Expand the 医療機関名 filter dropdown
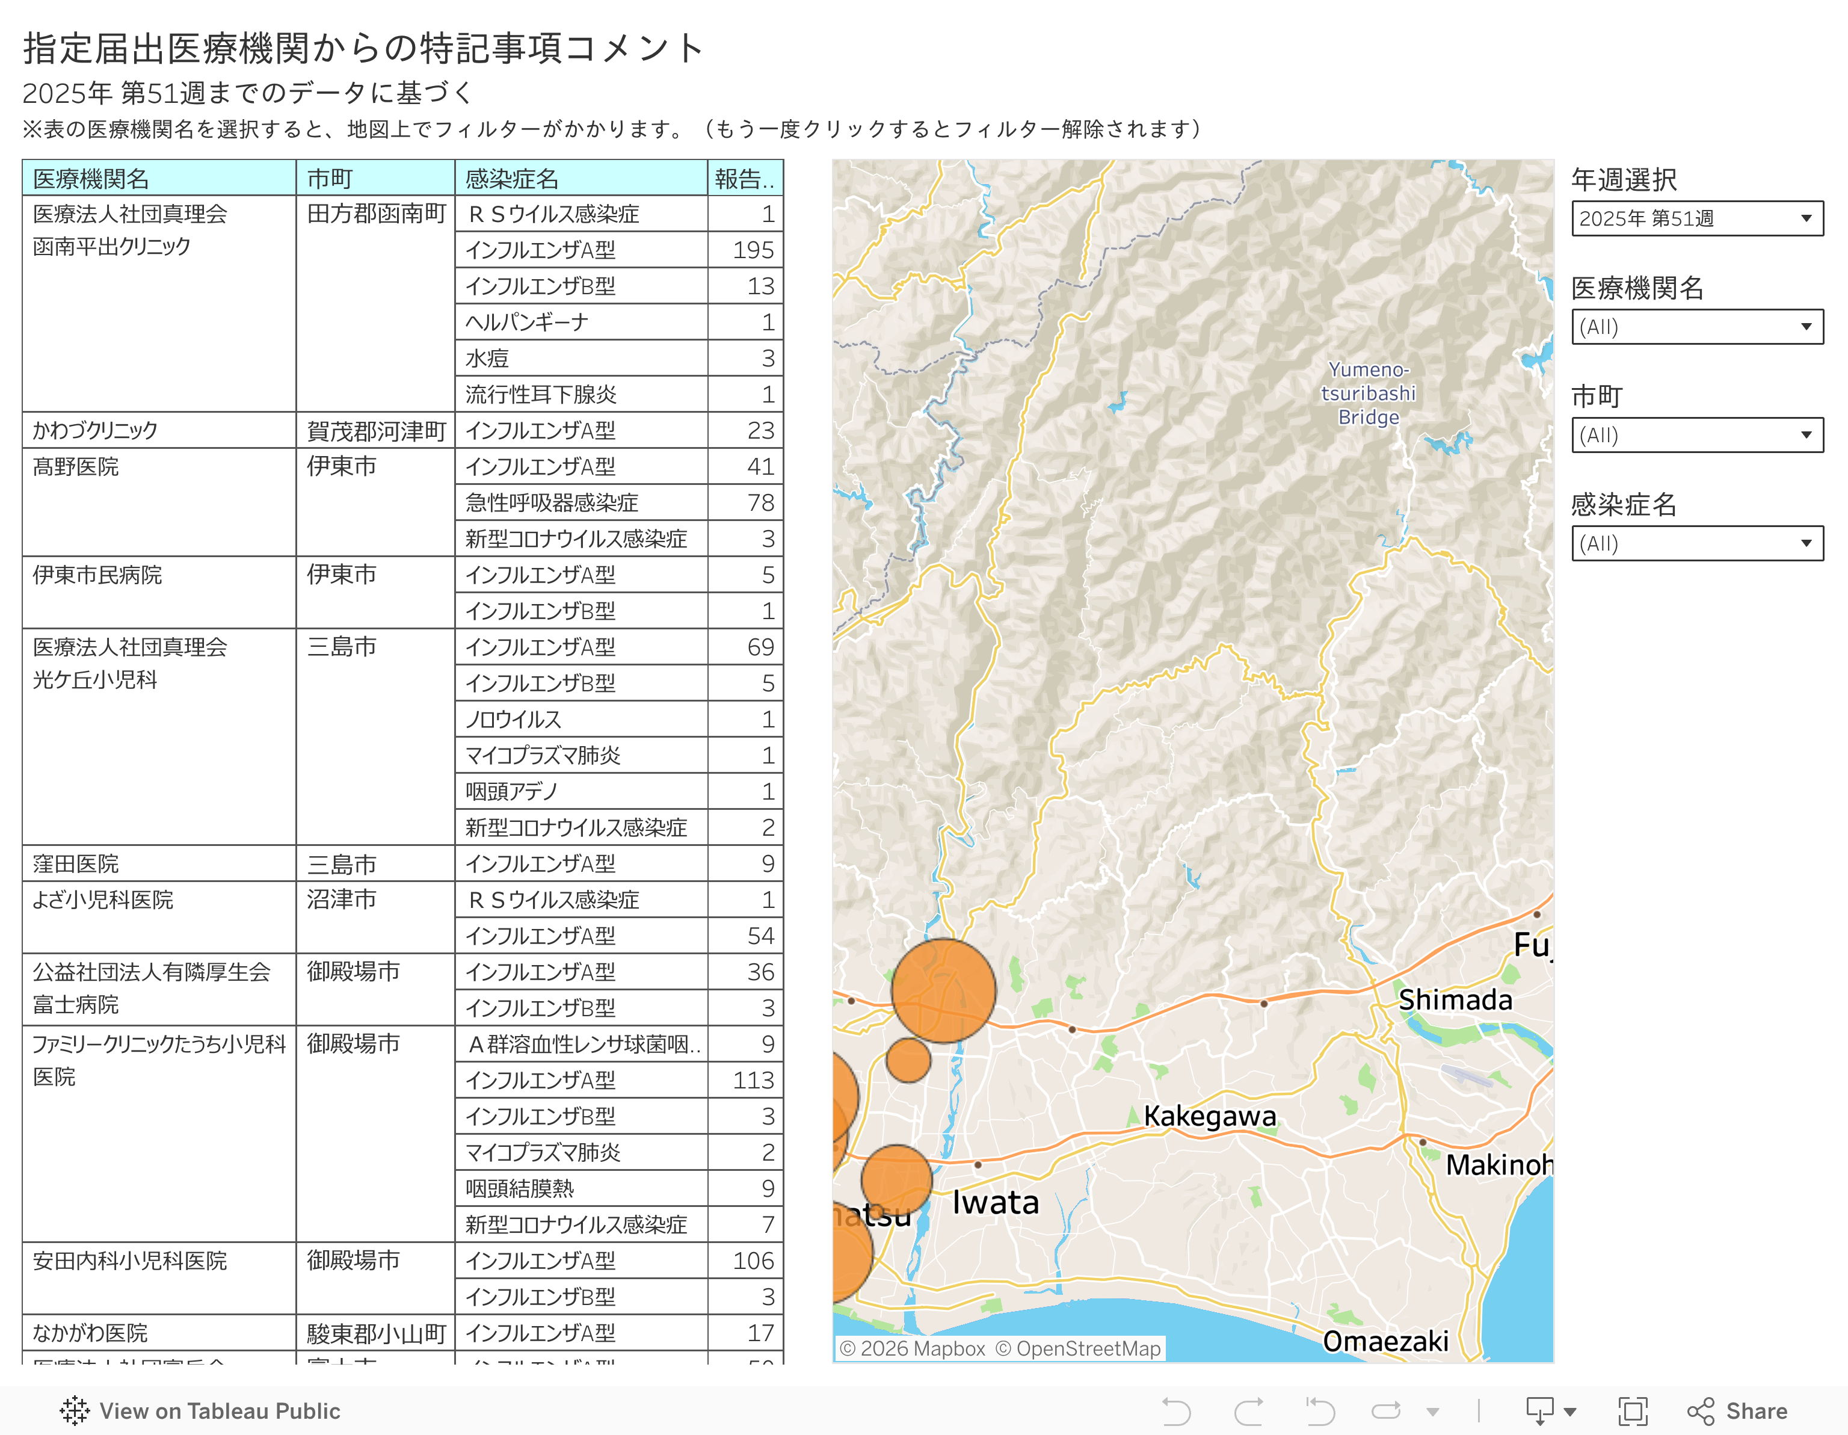The image size is (1848, 1435). point(1696,327)
